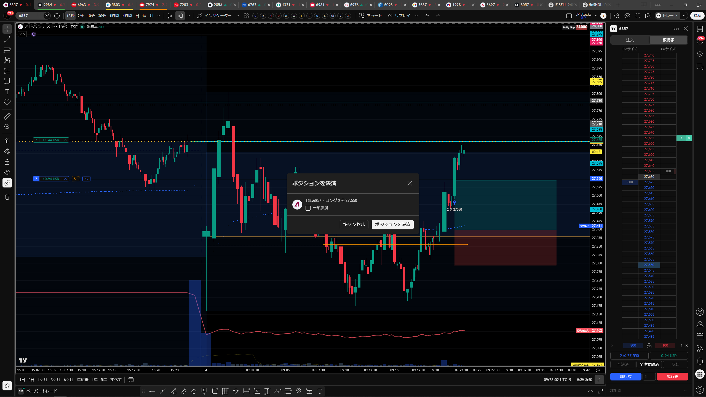Expand the timeframe dropdown chevron
Image resolution: width=706 pixels, height=397 pixels.
coord(159,16)
